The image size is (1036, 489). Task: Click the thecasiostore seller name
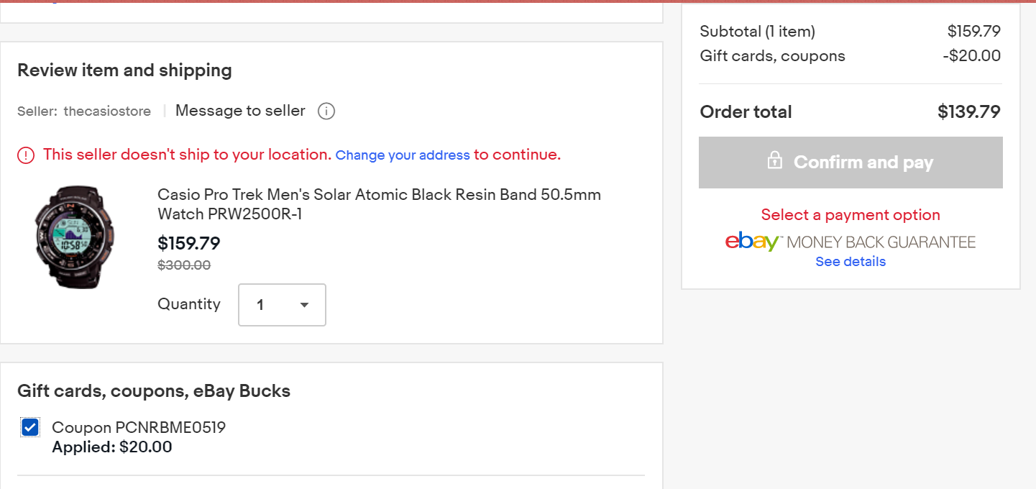(107, 111)
